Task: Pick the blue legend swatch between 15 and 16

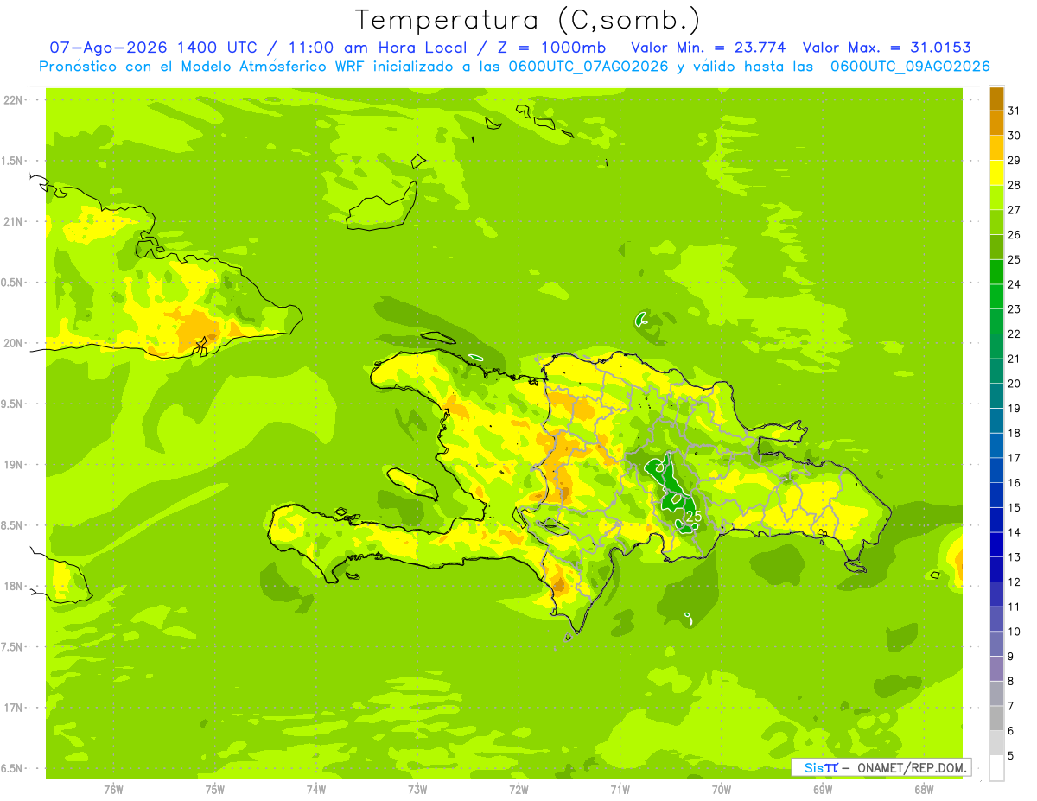Action: point(996,495)
